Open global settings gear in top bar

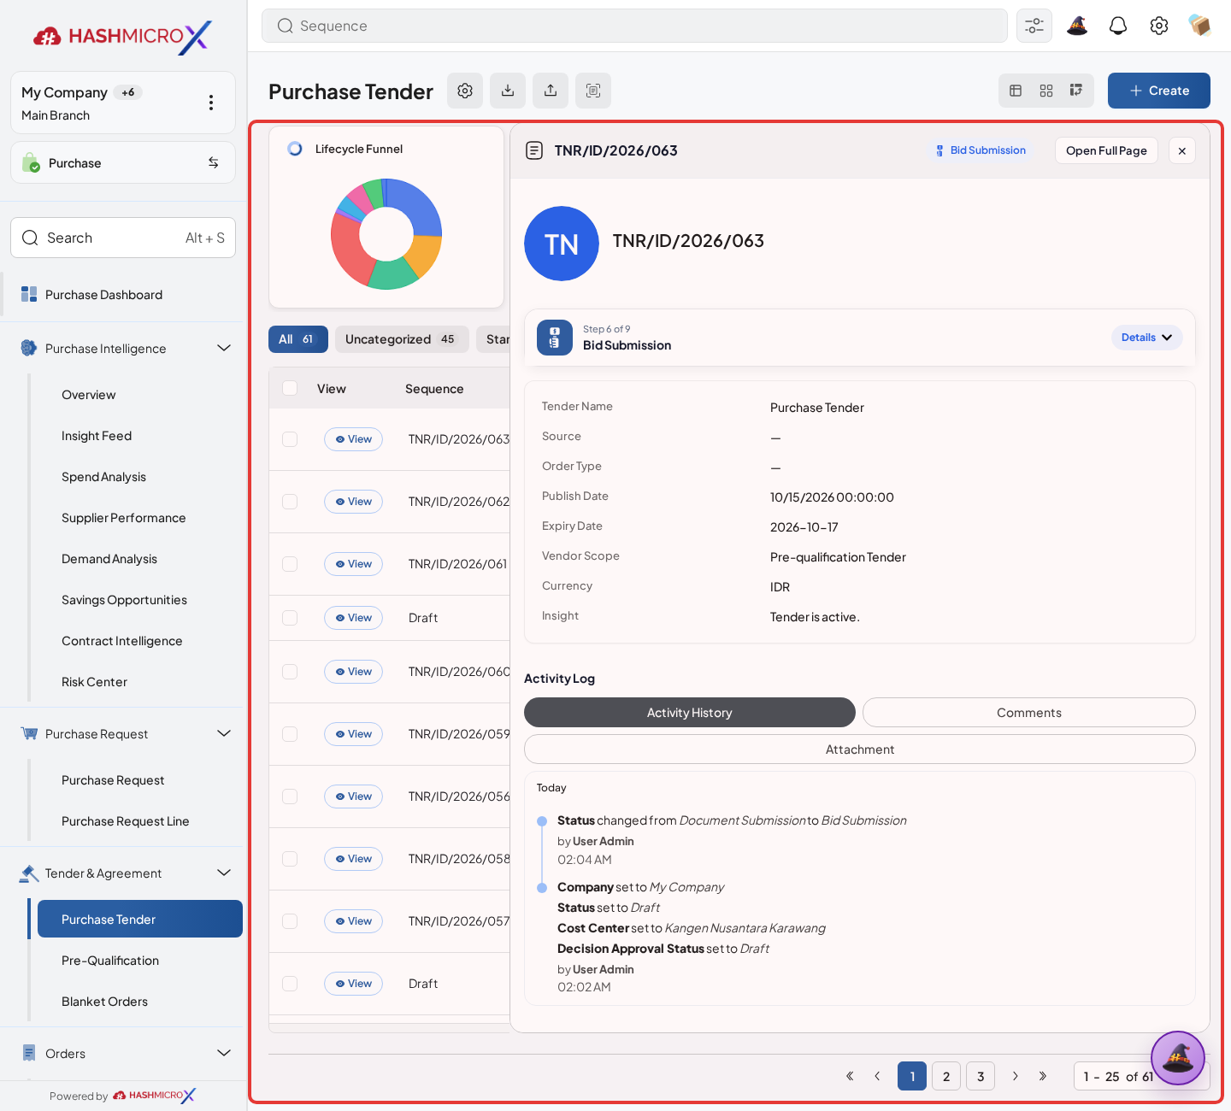1159,26
